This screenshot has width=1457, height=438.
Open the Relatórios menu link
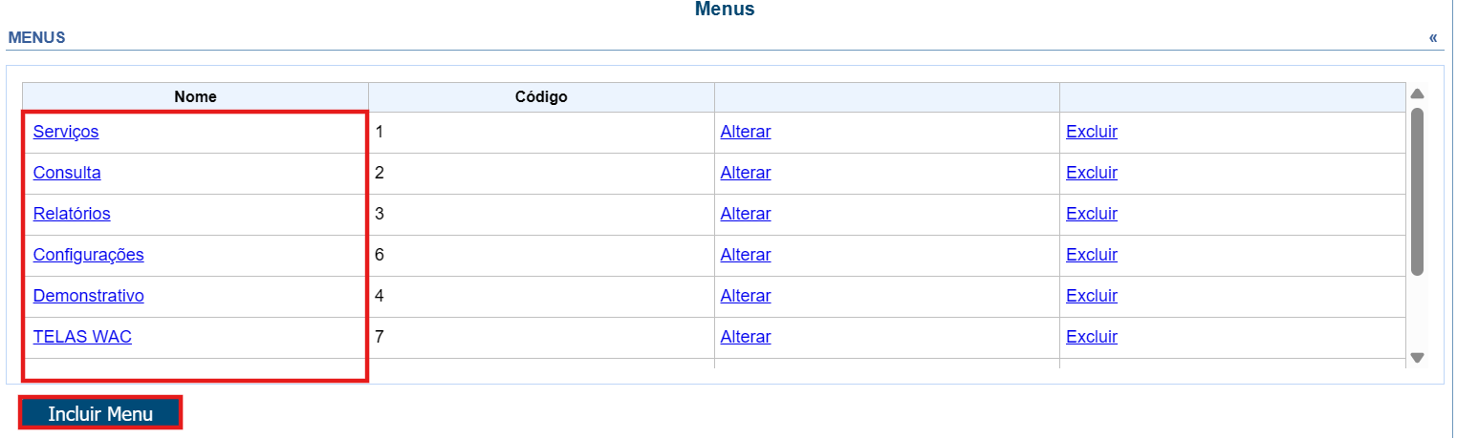(72, 214)
